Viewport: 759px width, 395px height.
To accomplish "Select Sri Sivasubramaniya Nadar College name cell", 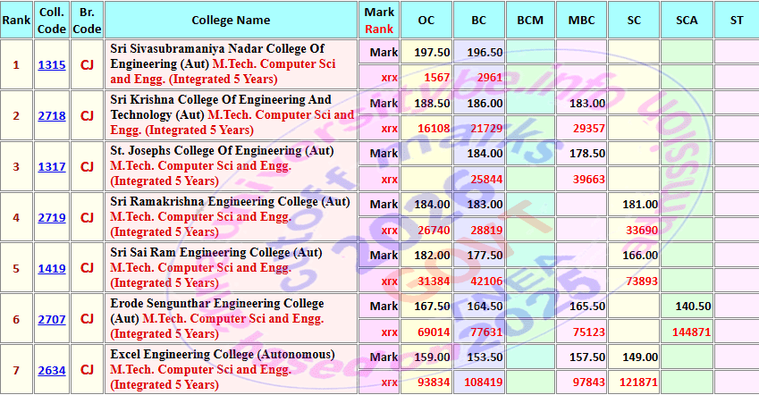I will [x=231, y=64].
